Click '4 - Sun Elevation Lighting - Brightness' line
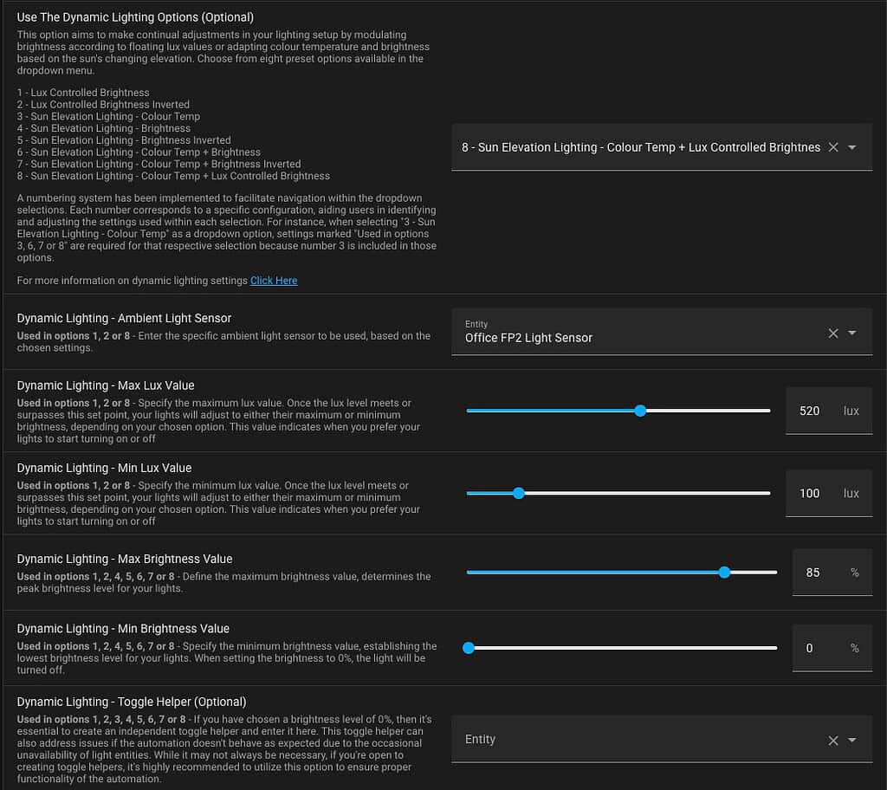Viewport: 887px width, 790px height. 104,128
